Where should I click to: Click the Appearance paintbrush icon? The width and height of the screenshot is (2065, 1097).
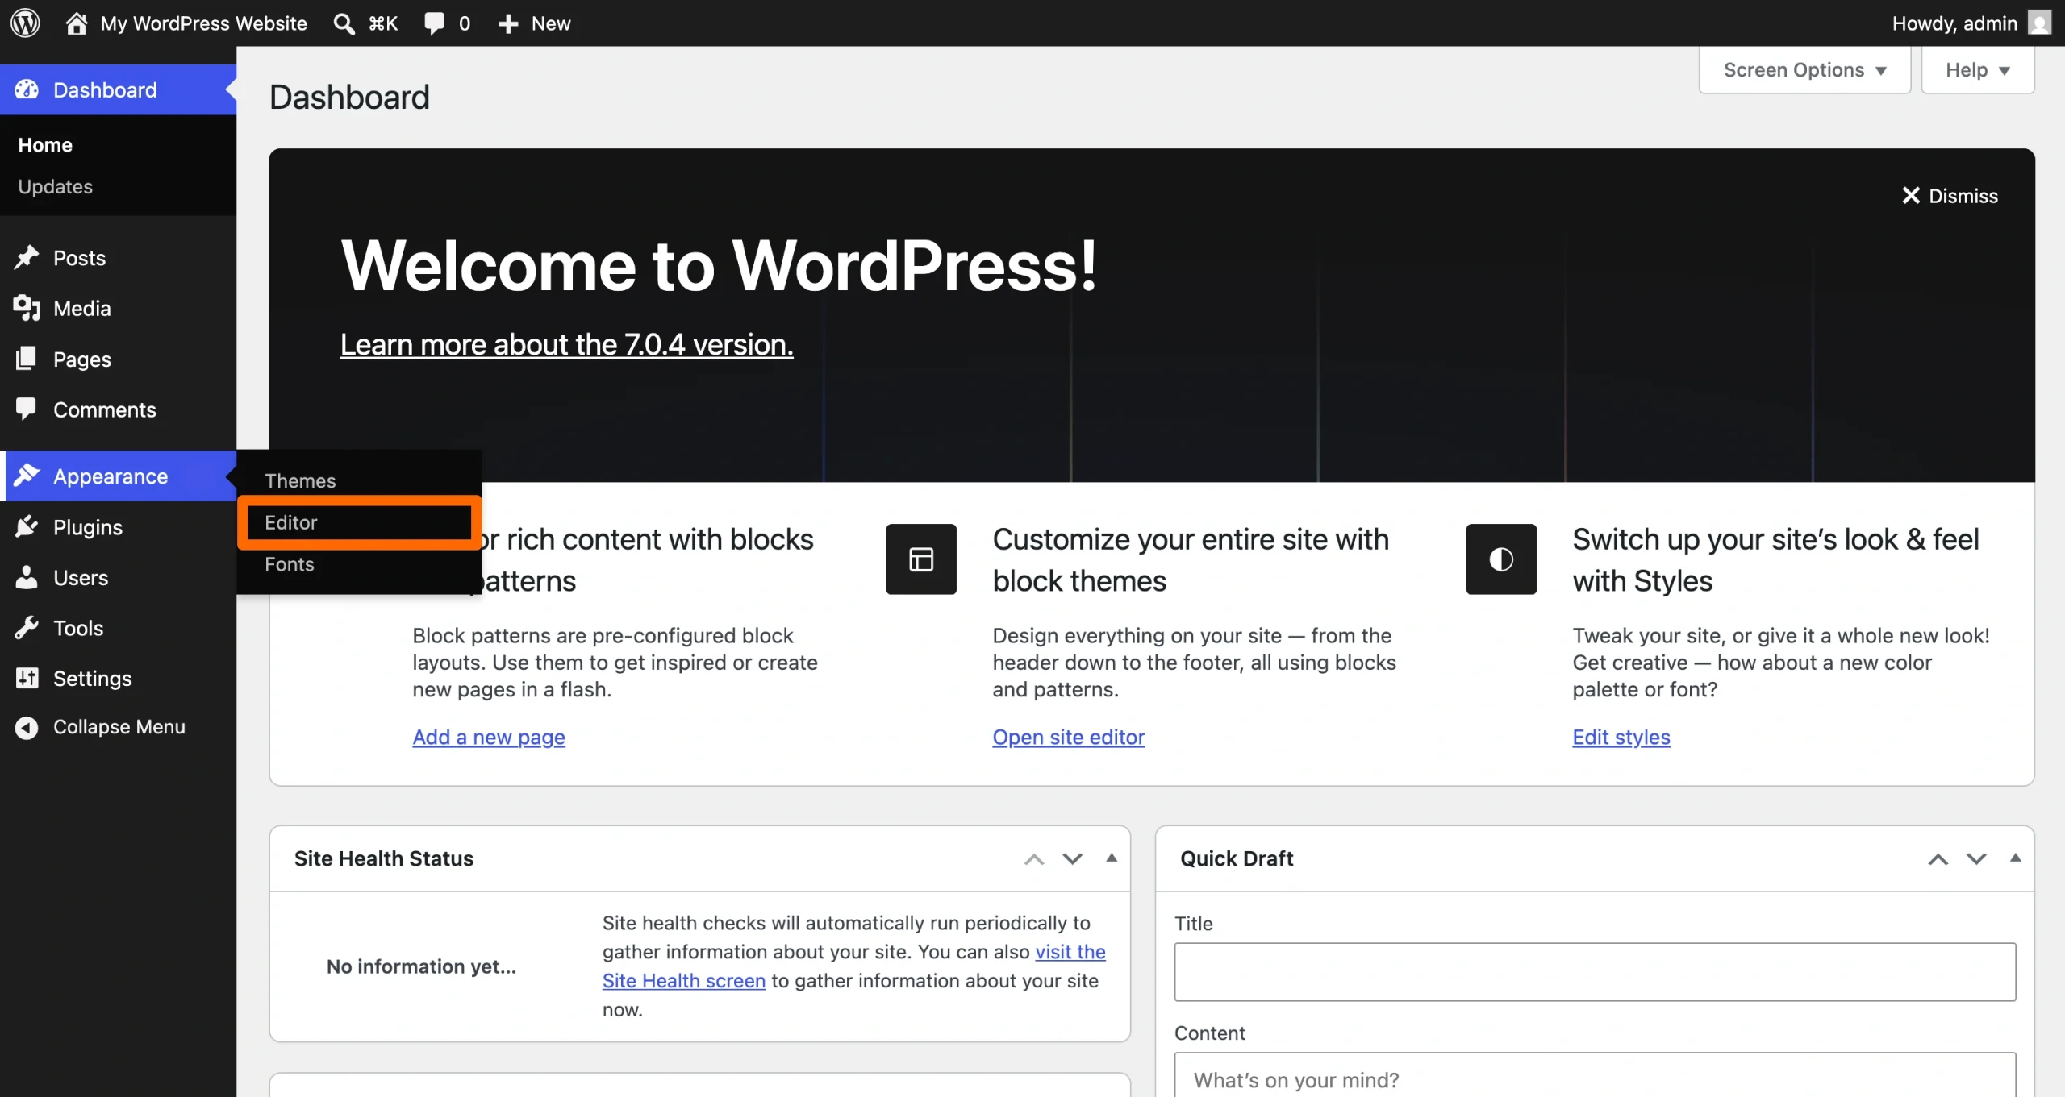[x=27, y=476]
